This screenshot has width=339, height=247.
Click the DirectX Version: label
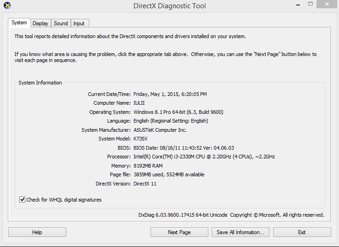(113, 184)
